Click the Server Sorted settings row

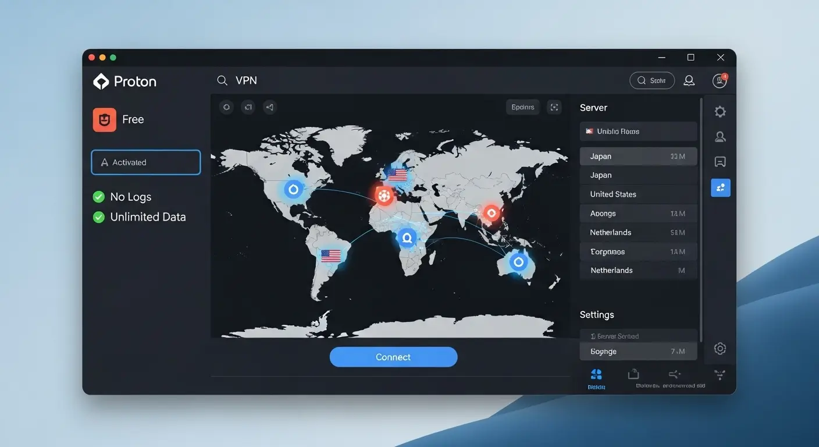point(638,336)
